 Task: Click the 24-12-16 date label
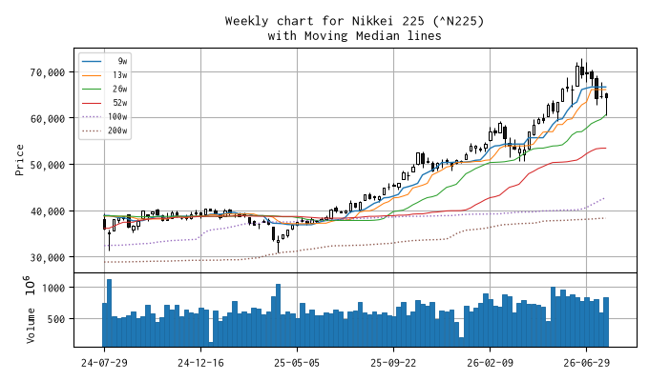tap(200, 363)
